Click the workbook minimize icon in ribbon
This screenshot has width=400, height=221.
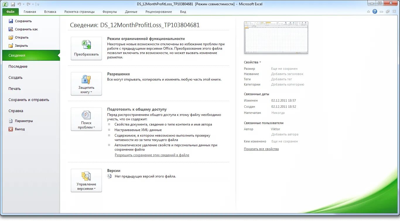381,12
